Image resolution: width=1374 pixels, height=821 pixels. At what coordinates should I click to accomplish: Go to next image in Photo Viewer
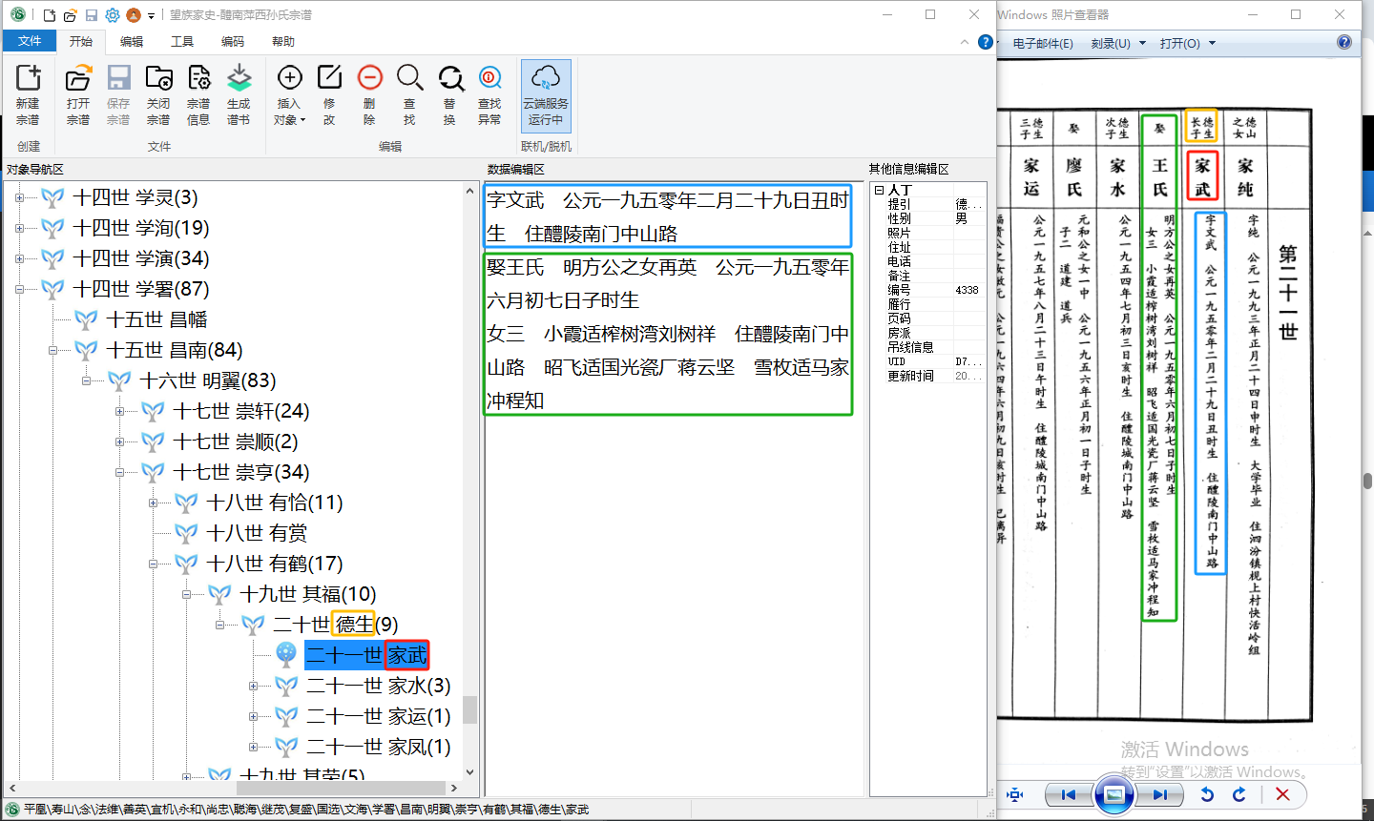point(1159,794)
